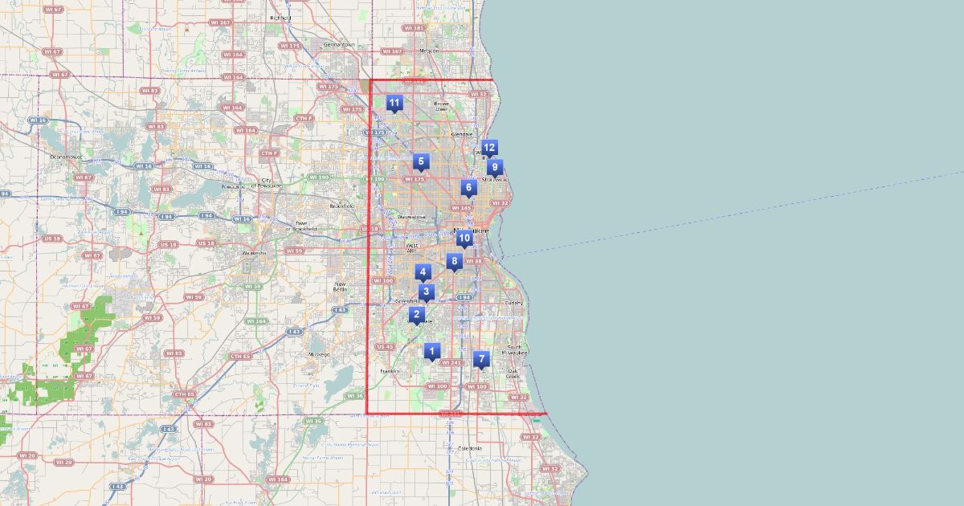Click map marker number 7

(481, 360)
